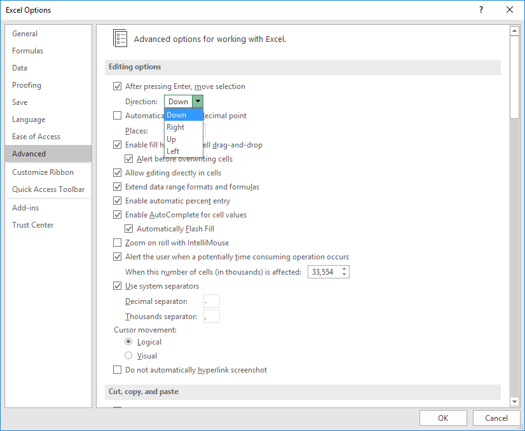Click scrollbar up arrow
Screen dimensions: 525x431
click(x=514, y=31)
